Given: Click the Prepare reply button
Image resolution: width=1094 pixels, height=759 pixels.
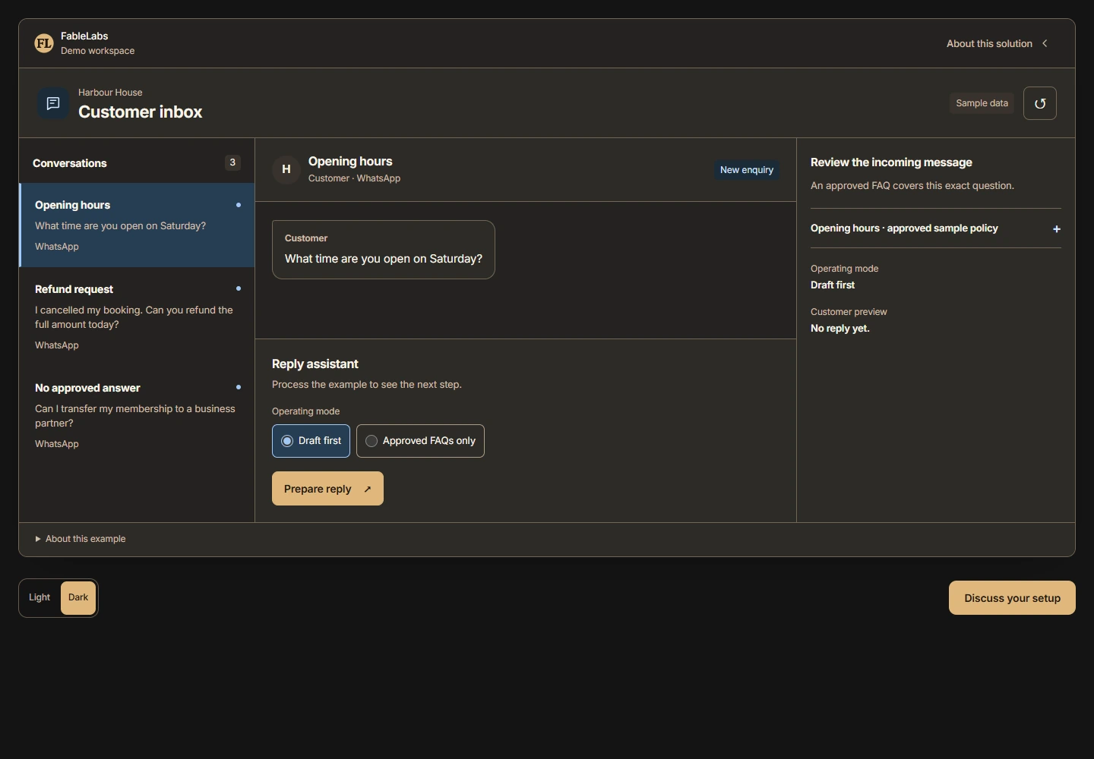Looking at the screenshot, I should [x=327, y=489].
